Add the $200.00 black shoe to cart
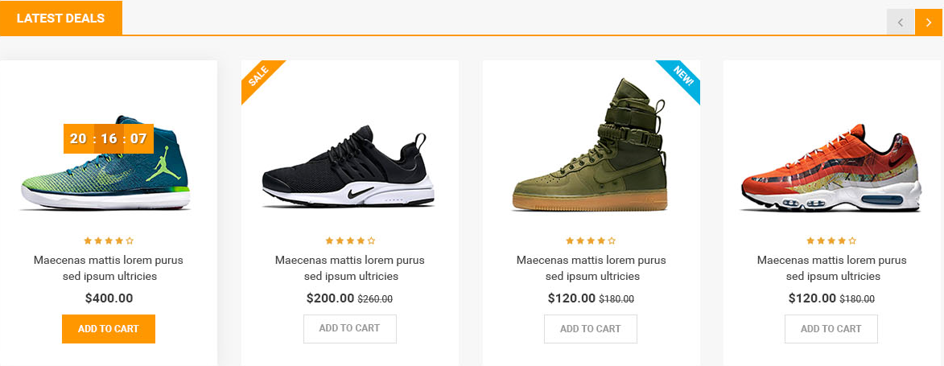 pos(350,329)
